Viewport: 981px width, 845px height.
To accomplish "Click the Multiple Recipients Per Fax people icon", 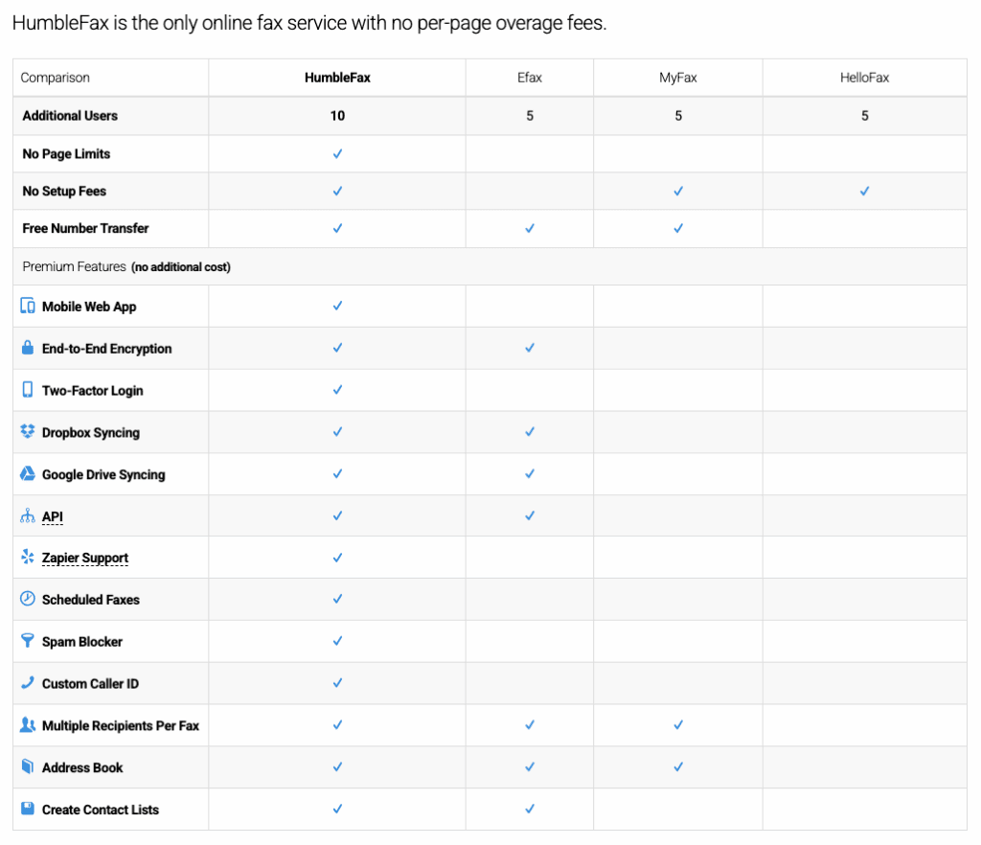I will [28, 725].
